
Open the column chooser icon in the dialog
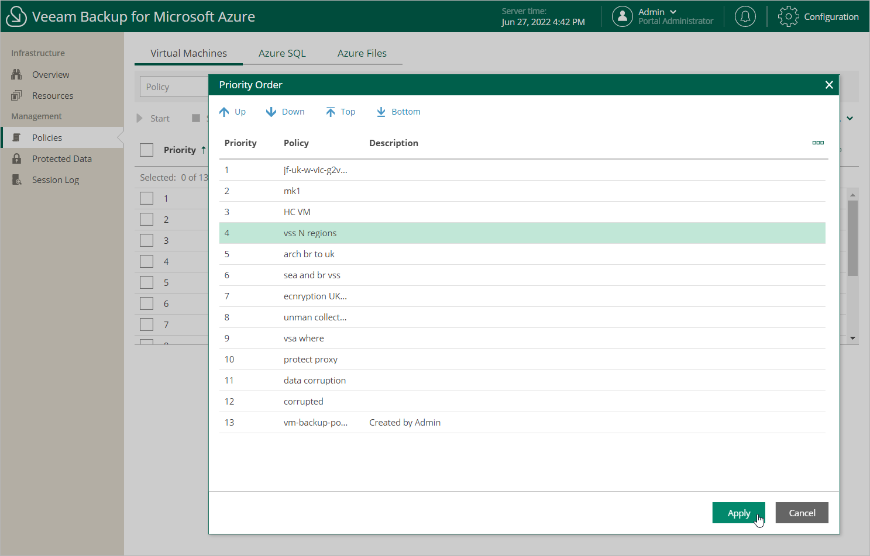pos(818,143)
